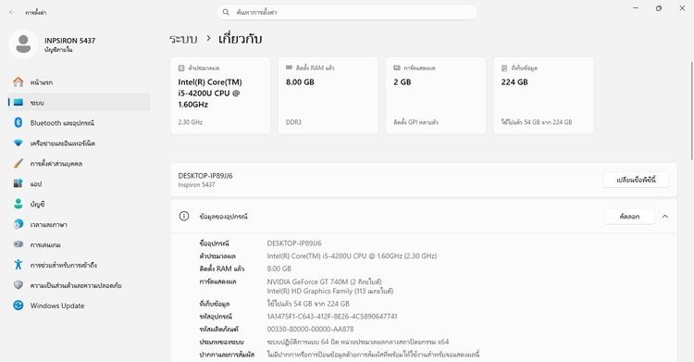The image size is (694, 362).
Task: Open the Gaming settings section
Action: 80,244
